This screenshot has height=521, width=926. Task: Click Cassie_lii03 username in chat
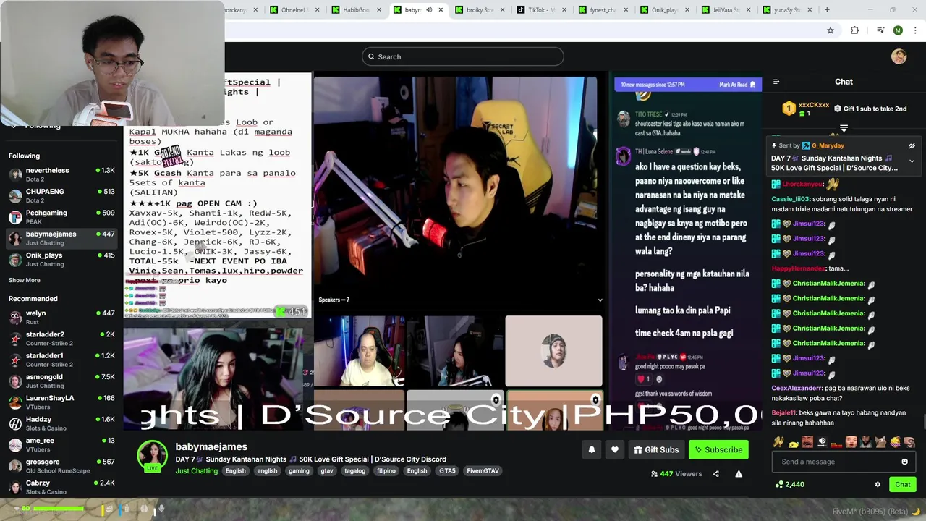(x=790, y=199)
